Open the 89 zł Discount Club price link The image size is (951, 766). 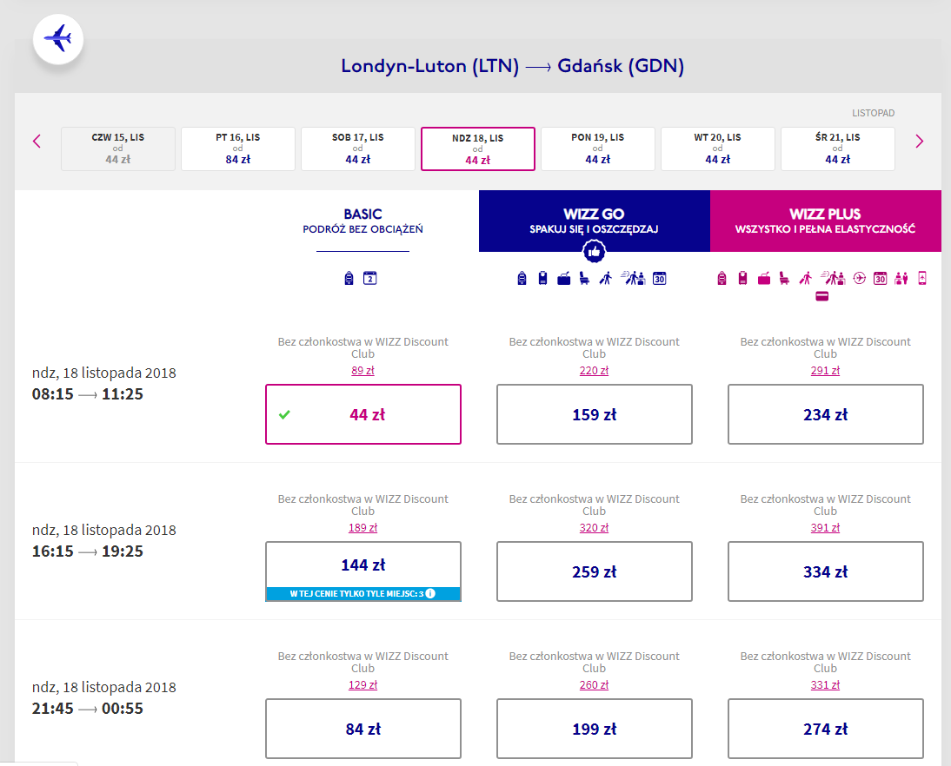pos(362,370)
